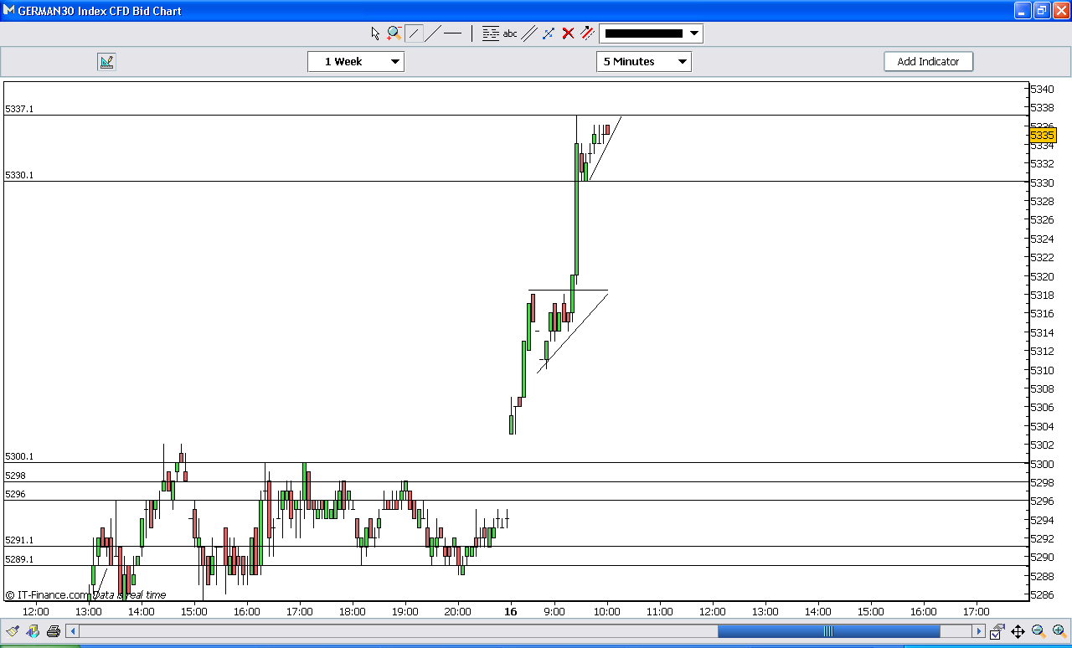Click the 5330.1 level label
The image size is (1072, 648).
19,175
